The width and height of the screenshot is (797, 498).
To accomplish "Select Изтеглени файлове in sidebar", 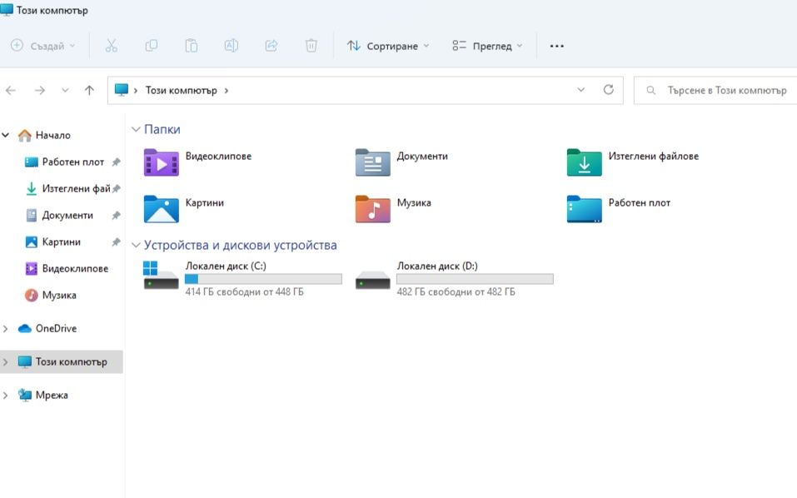I will click(x=77, y=188).
